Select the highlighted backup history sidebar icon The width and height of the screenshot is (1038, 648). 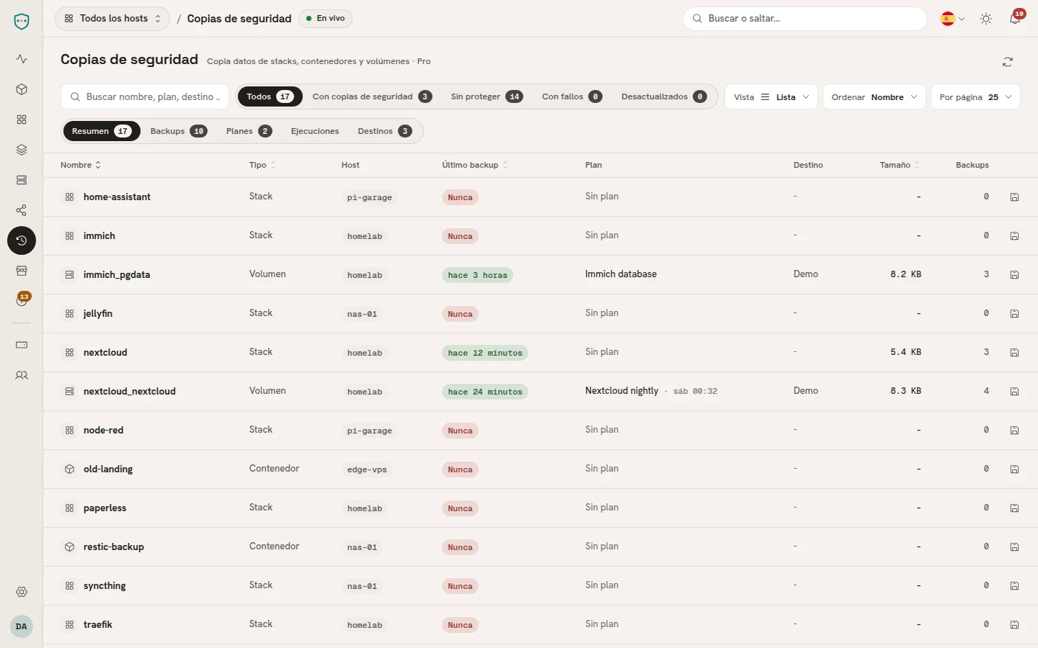click(22, 240)
